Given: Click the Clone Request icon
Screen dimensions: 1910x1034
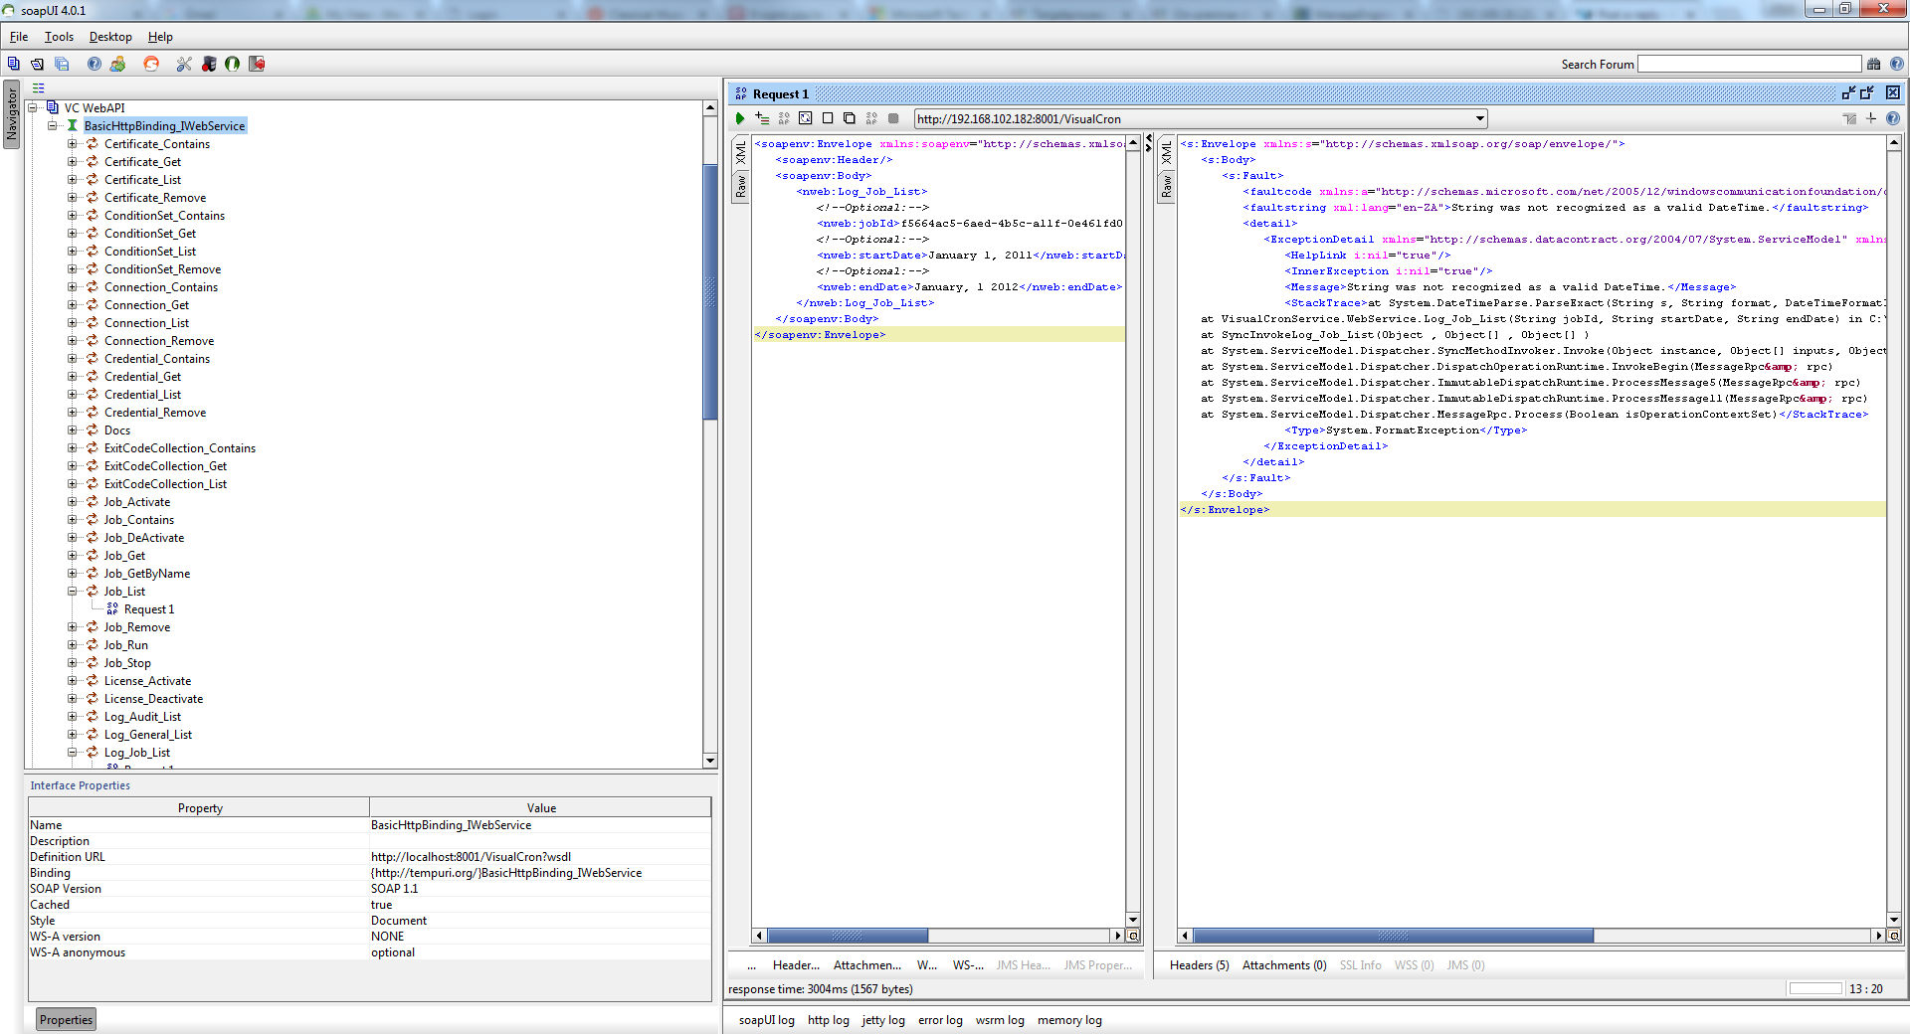Looking at the screenshot, I should tap(849, 118).
